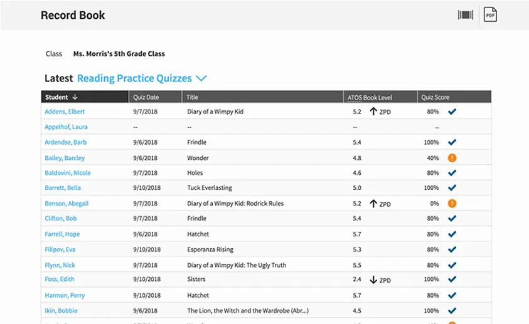Click checkmark icon in Ardendse, Barb row

click(x=452, y=142)
